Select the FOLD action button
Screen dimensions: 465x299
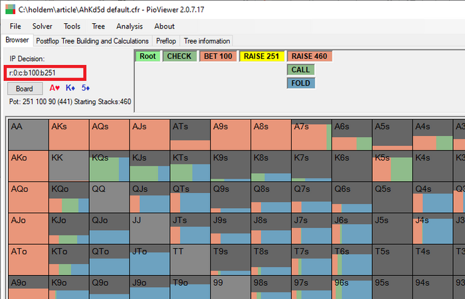(x=301, y=83)
